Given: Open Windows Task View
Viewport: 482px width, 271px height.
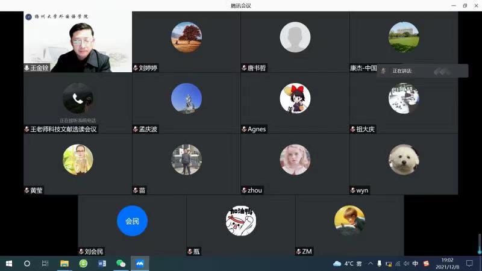Looking at the screenshot, I should [45, 263].
